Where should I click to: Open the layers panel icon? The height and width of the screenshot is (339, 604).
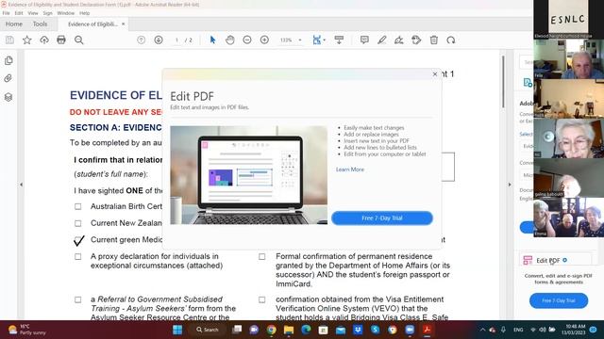tap(8, 97)
